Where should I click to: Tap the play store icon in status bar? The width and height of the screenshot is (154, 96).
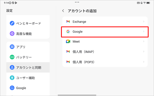16,3
